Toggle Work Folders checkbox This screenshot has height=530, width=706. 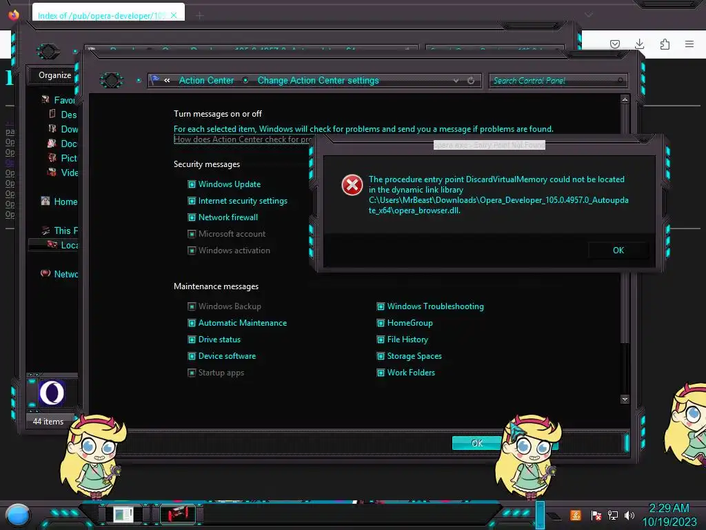tap(381, 373)
